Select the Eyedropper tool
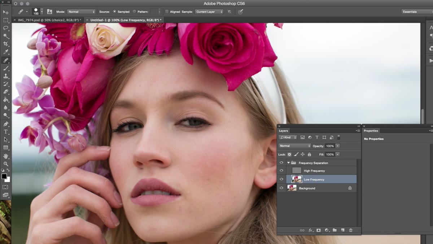Screen dimensions: 433x244 coord(6,52)
